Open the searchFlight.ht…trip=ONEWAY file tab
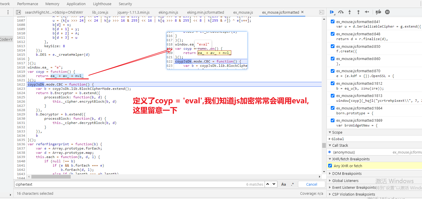The image size is (422, 199). 54,12
